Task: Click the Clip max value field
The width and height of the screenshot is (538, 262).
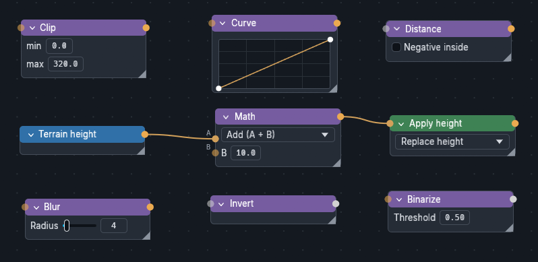Action: pos(65,64)
